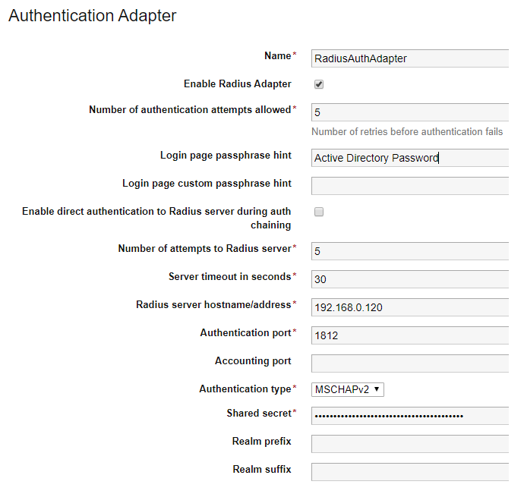
Task: Focus the Server timeout in seconds field
Action: [410, 279]
